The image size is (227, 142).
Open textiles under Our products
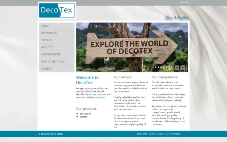83,117
